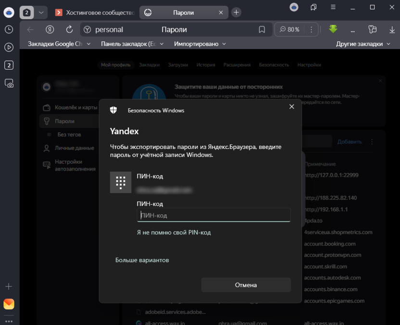This screenshot has height=325, width=400.
Task: Open a new tab with plus button
Action: [236, 13]
